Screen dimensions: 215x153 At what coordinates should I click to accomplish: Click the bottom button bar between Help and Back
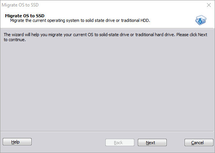coord(69,142)
